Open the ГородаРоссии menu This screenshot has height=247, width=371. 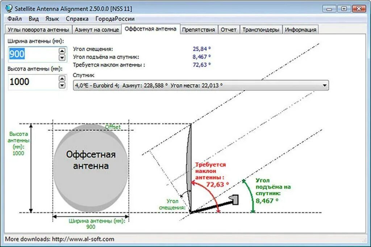[x=115, y=19]
